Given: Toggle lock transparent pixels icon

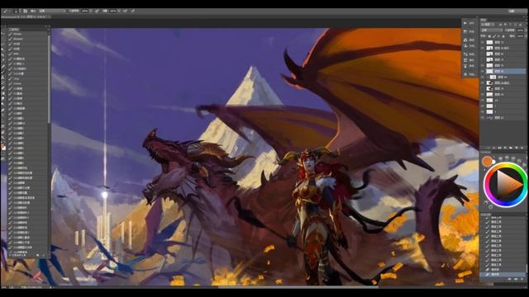Looking at the screenshot, I should (x=490, y=35).
